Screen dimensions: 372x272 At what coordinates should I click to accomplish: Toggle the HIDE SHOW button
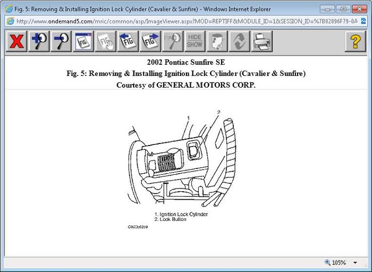(x=195, y=41)
